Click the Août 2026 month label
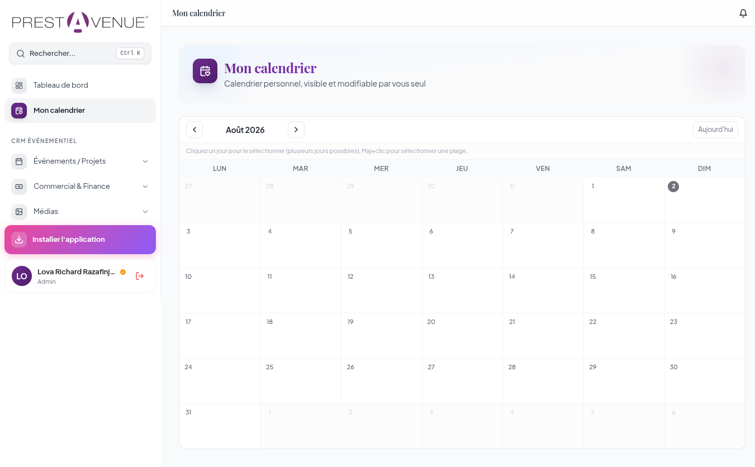755x467 pixels. click(x=245, y=130)
